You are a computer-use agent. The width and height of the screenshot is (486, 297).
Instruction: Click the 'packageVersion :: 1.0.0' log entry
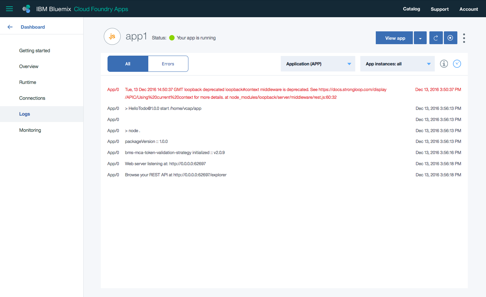(x=146, y=141)
